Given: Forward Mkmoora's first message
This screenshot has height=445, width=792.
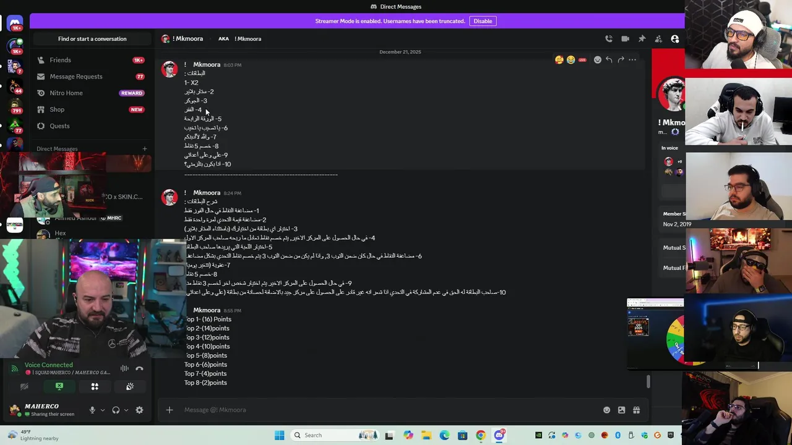Looking at the screenshot, I should tap(621, 60).
